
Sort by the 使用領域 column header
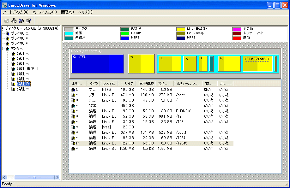click(x=146, y=84)
